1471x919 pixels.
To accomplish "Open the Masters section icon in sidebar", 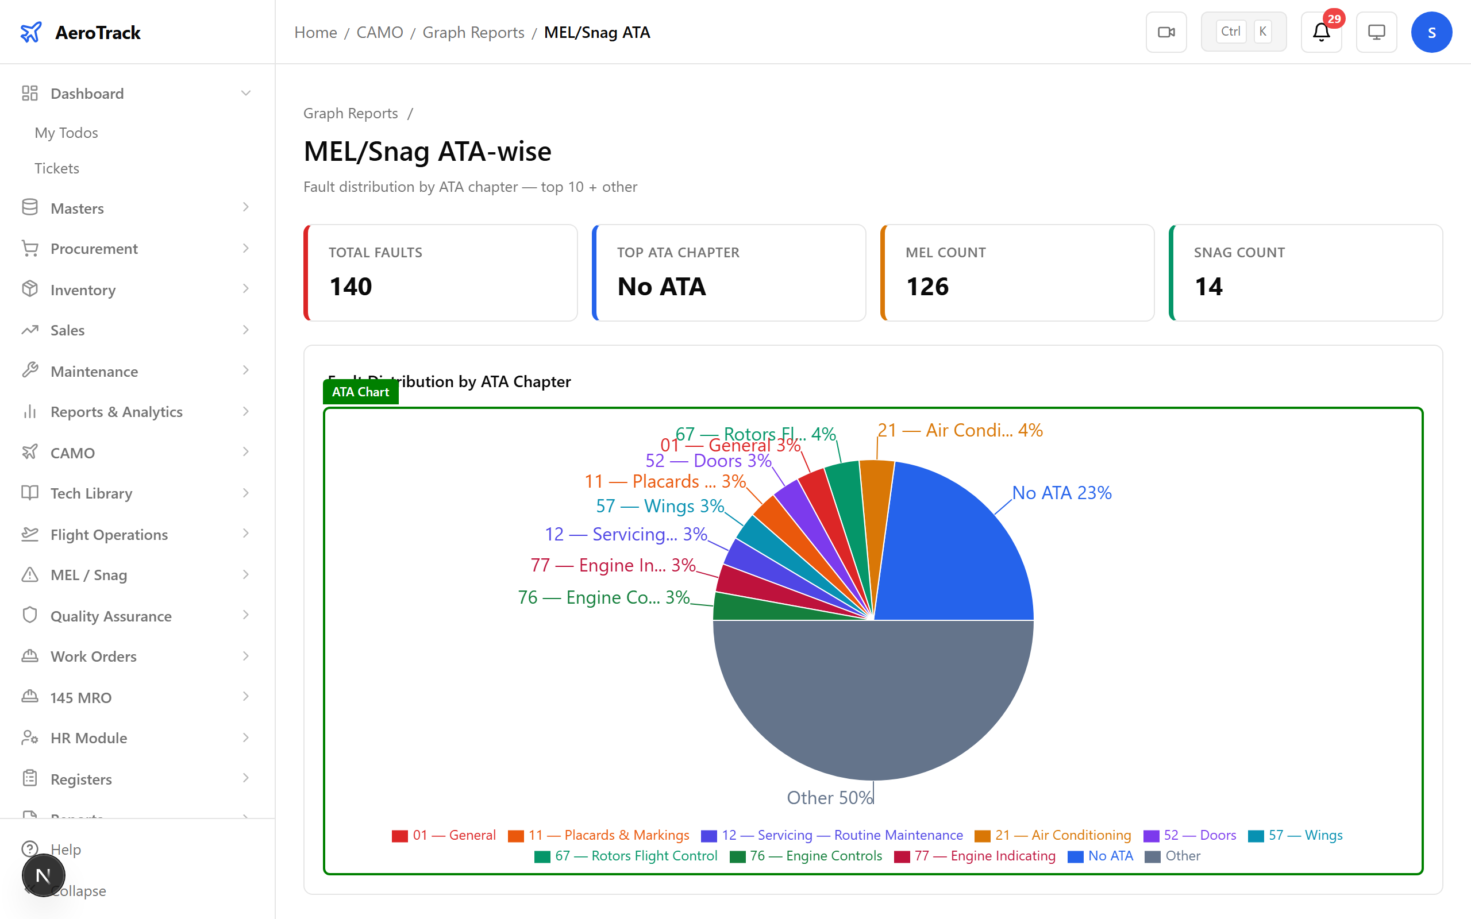I will (x=30, y=207).
